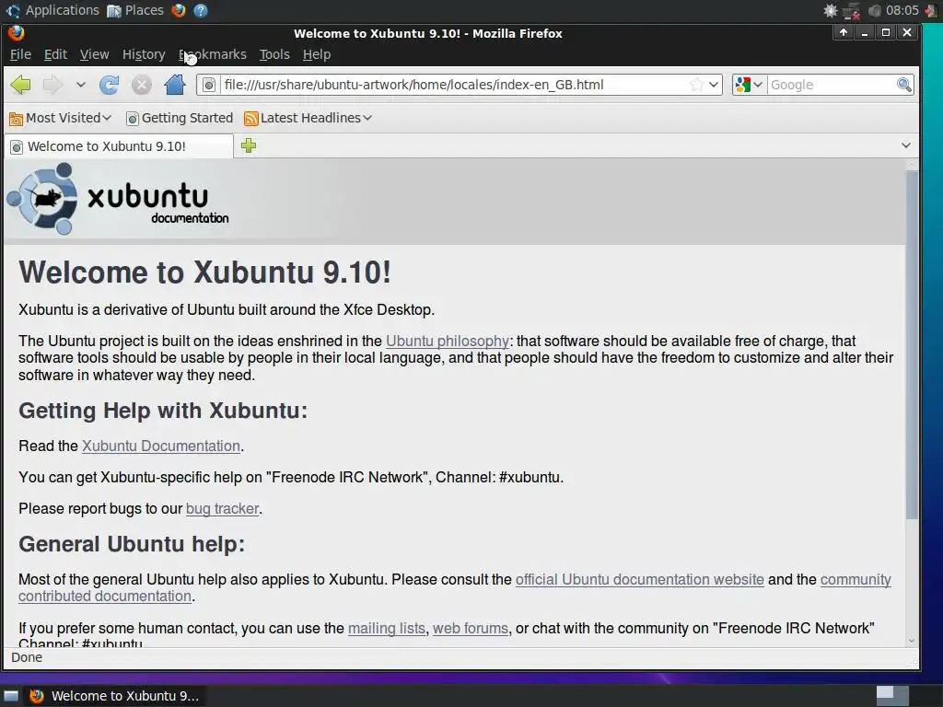The height and width of the screenshot is (707, 943).
Task: Click the workspace switcher in bottom panel
Action: (892, 696)
